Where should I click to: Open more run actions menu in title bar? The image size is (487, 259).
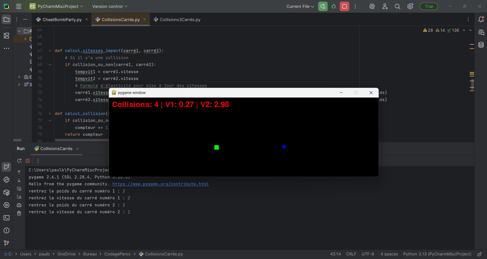point(355,6)
